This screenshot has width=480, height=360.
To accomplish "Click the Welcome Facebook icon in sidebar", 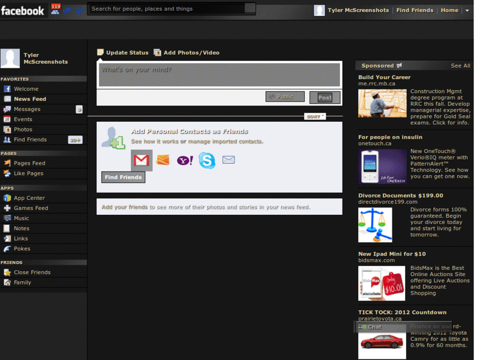I will [7, 89].
